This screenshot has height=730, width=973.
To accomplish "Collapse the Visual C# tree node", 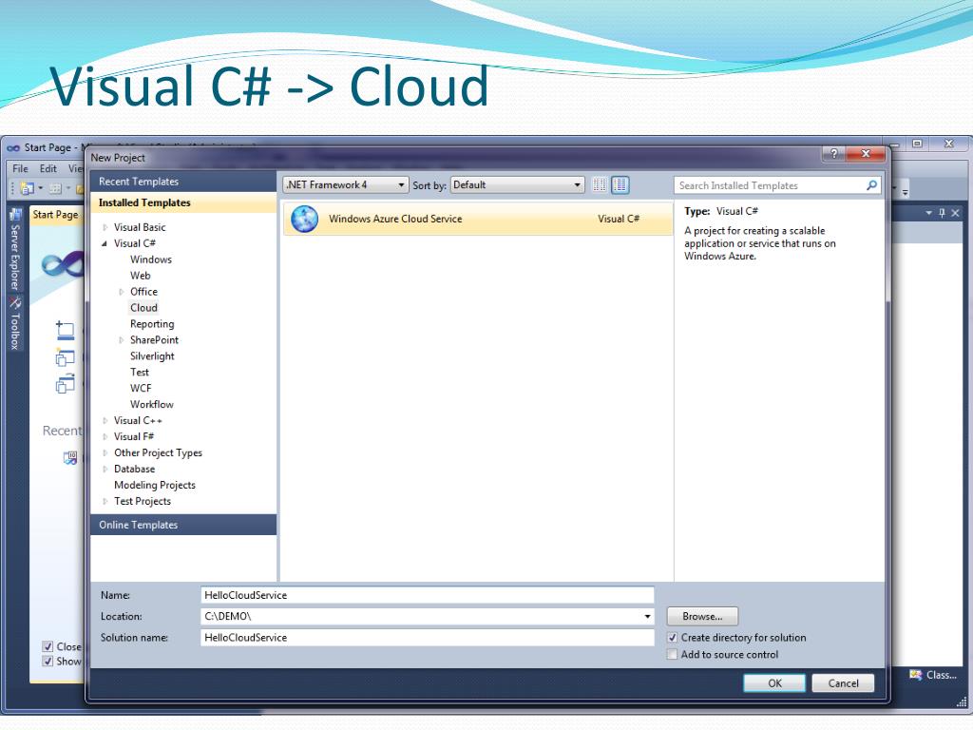I will [x=105, y=243].
